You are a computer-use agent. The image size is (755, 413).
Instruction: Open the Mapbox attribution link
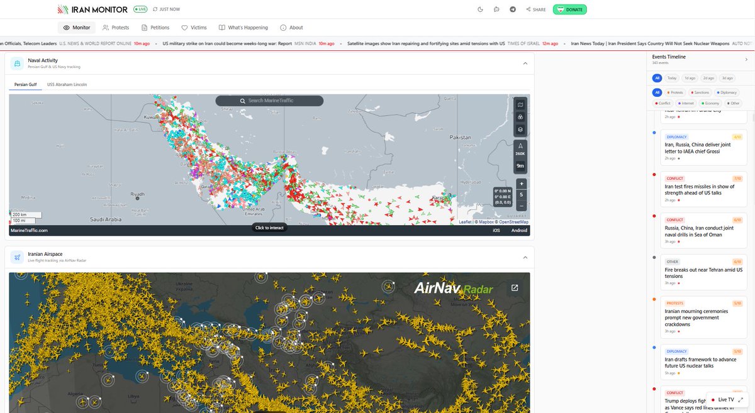(485, 222)
